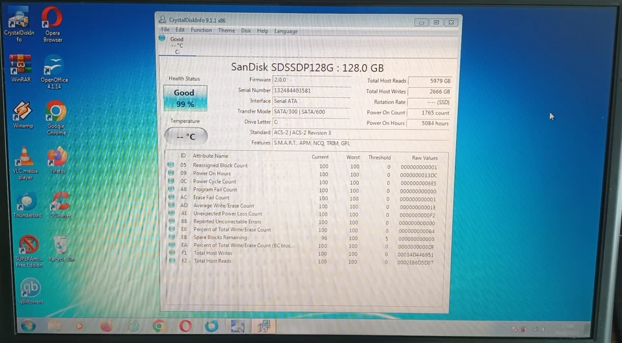
Task: Click the status orb of Reassigned Block Count
Action: tap(171, 164)
